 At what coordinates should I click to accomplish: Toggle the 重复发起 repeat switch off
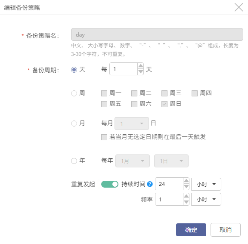point(110,184)
